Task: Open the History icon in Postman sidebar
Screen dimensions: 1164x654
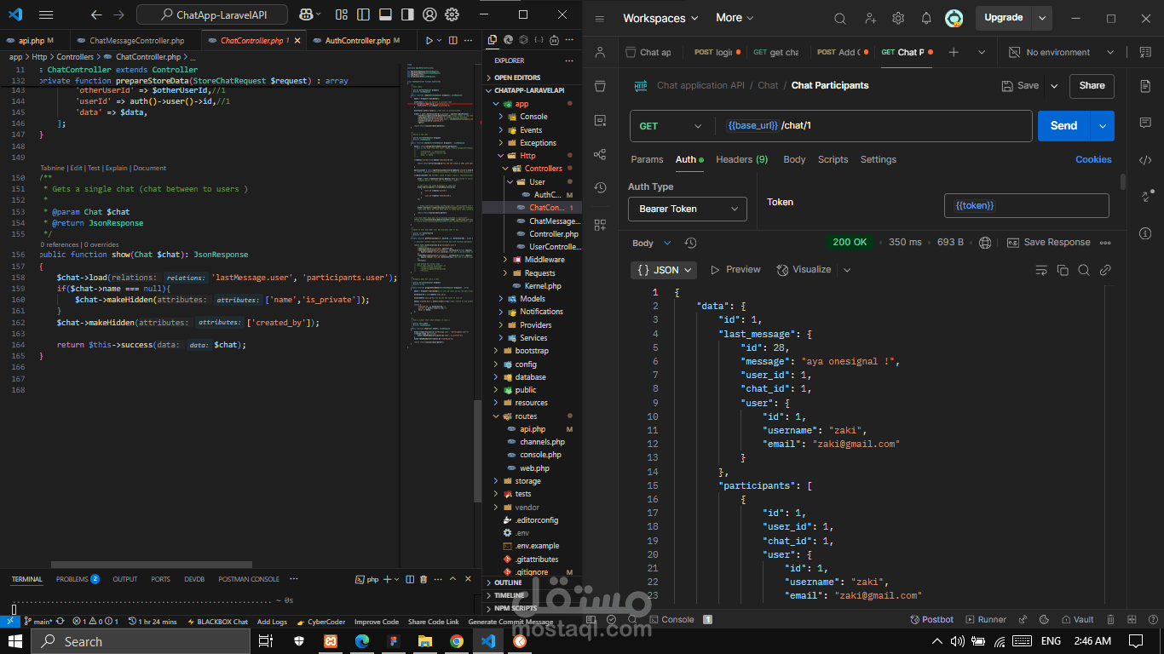Action: click(x=601, y=187)
